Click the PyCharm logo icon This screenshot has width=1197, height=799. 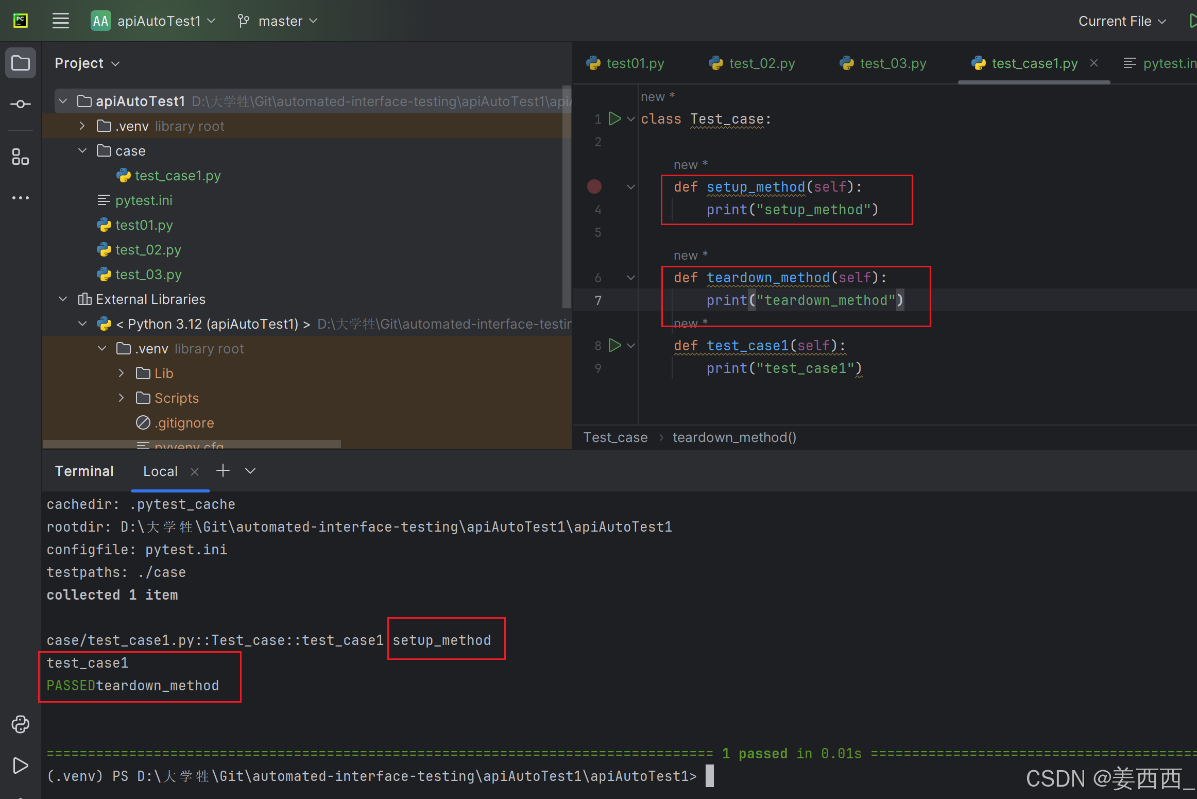click(21, 21)
